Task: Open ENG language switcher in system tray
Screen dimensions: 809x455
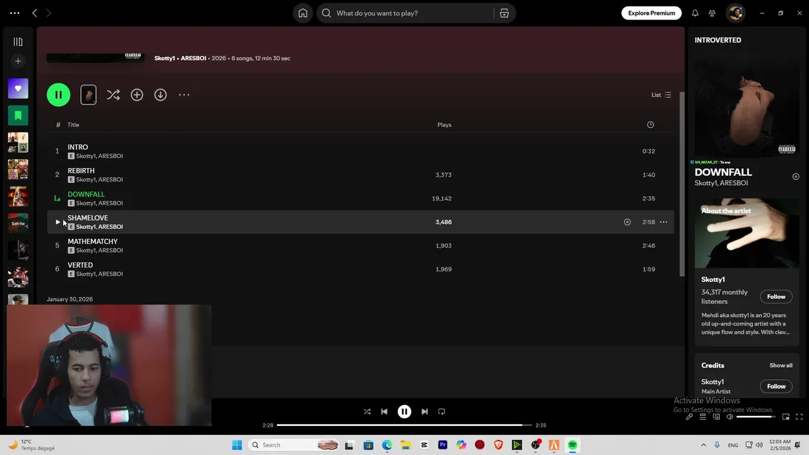Action: click(x=733, y=445)
